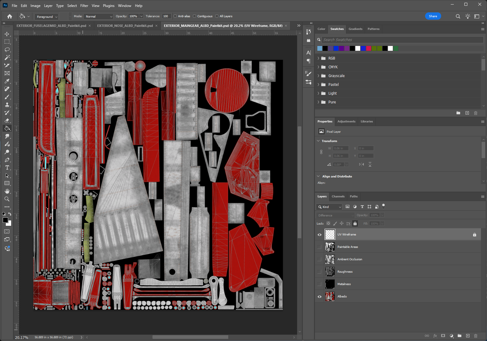
Task: Select the Path Selection tool
Action: 7,175
